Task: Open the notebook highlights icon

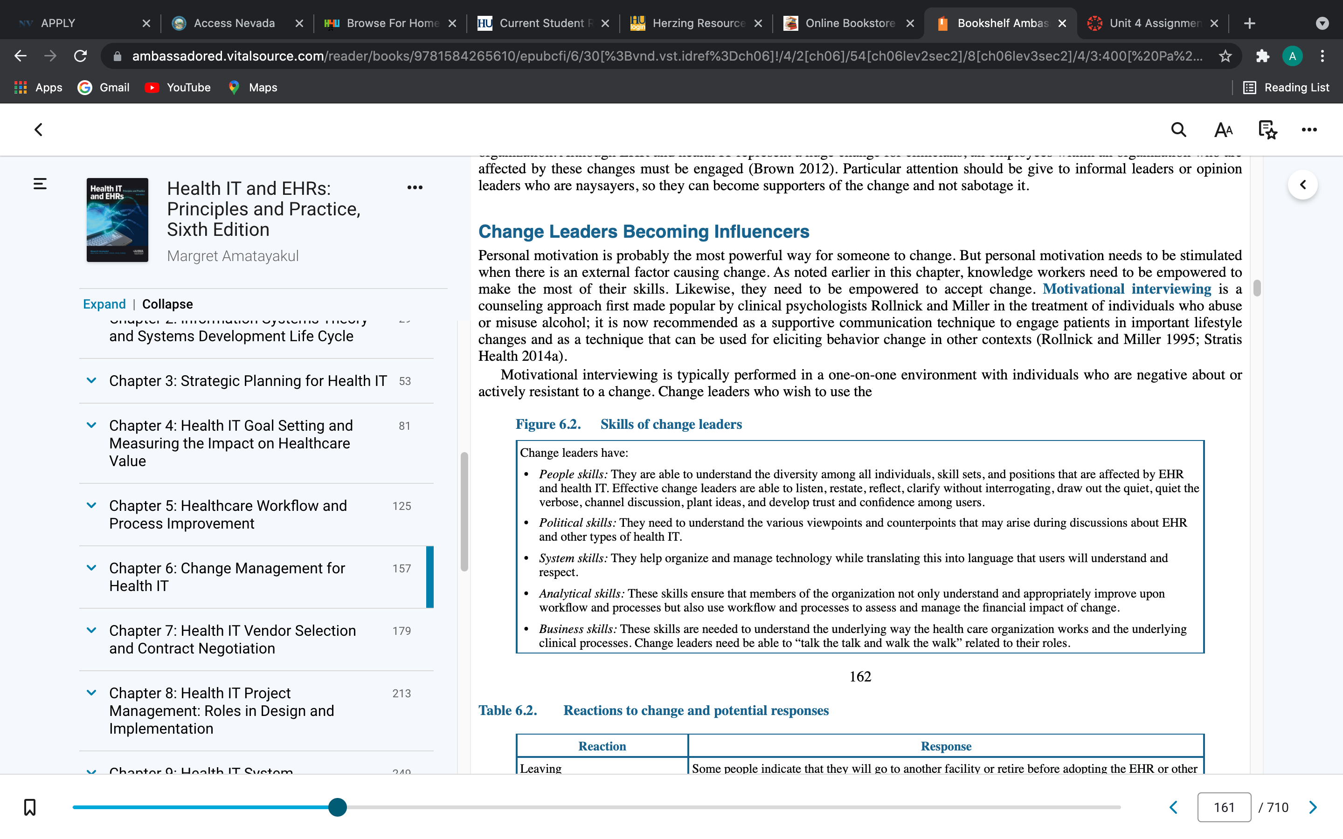Action: point(1267,130)
